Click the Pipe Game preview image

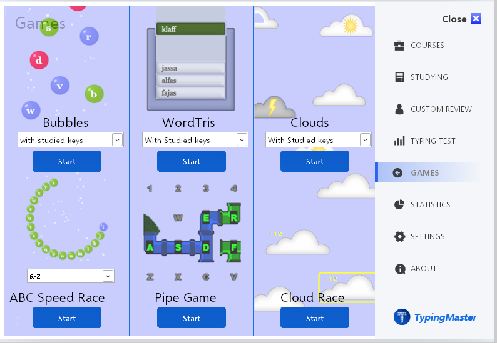click(192, 232)
